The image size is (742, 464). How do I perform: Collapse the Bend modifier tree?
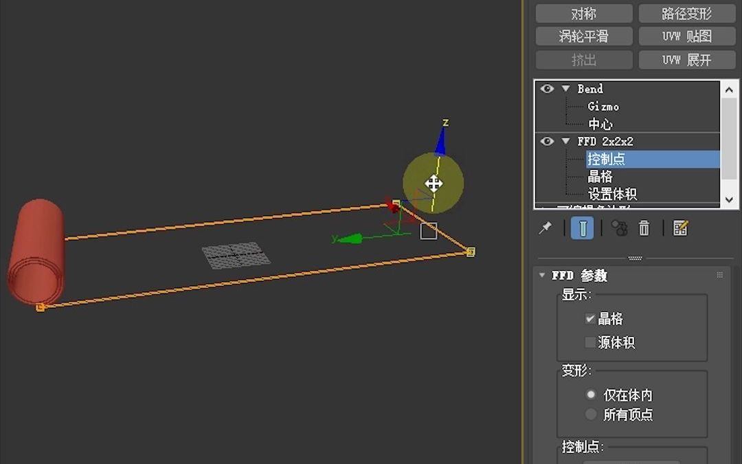pos(565,89)
